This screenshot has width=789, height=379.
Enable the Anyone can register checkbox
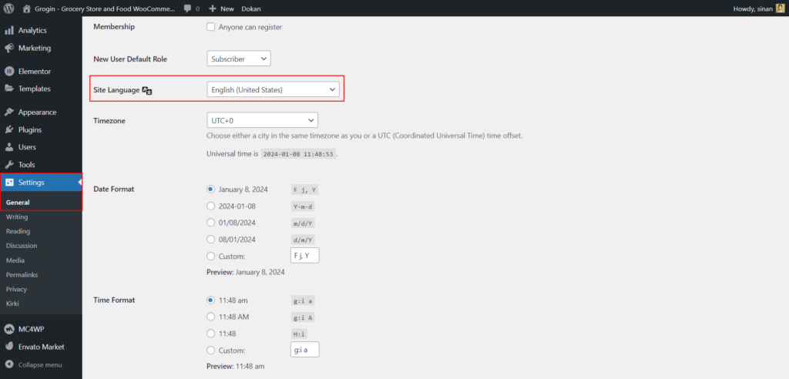tap(211, 27)
